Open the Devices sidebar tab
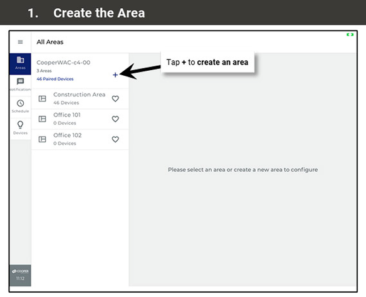This screenshot has width=366, height=297. pyautogui.click(x=20, y=128)
